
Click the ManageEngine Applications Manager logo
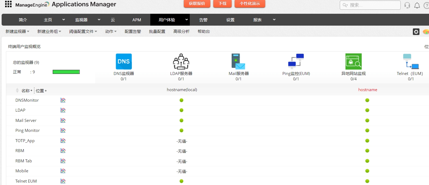66,4
